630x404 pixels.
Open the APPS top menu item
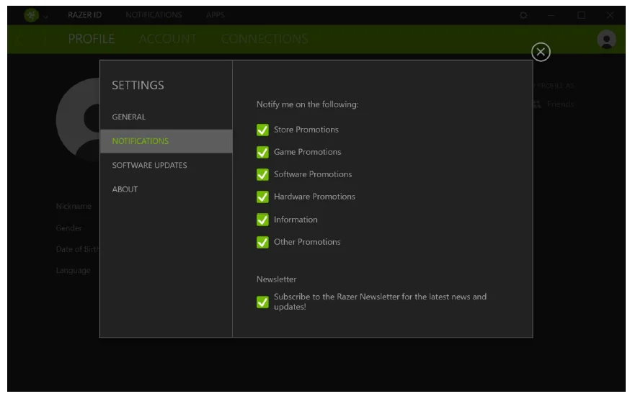pos(215,15)
